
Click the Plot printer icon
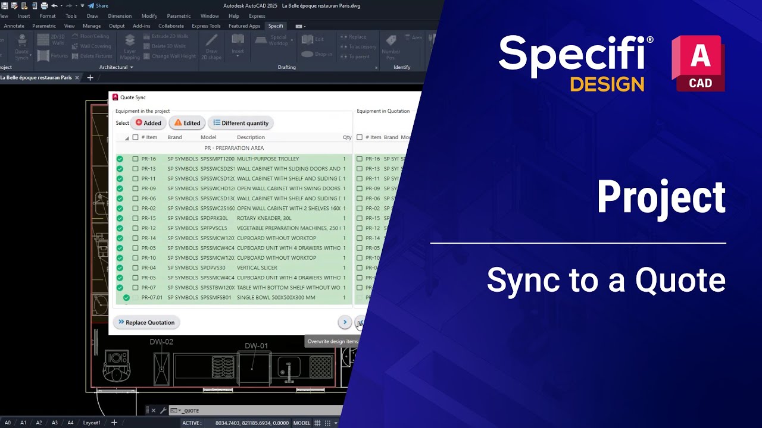tap(44, 5)
